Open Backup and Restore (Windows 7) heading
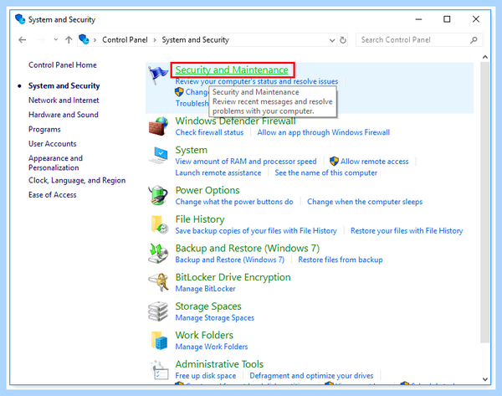 click(x=247, y=249)
